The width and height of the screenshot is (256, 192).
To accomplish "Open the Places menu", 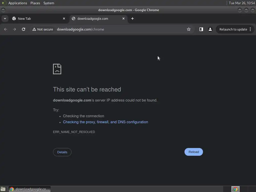I will 35,3.
